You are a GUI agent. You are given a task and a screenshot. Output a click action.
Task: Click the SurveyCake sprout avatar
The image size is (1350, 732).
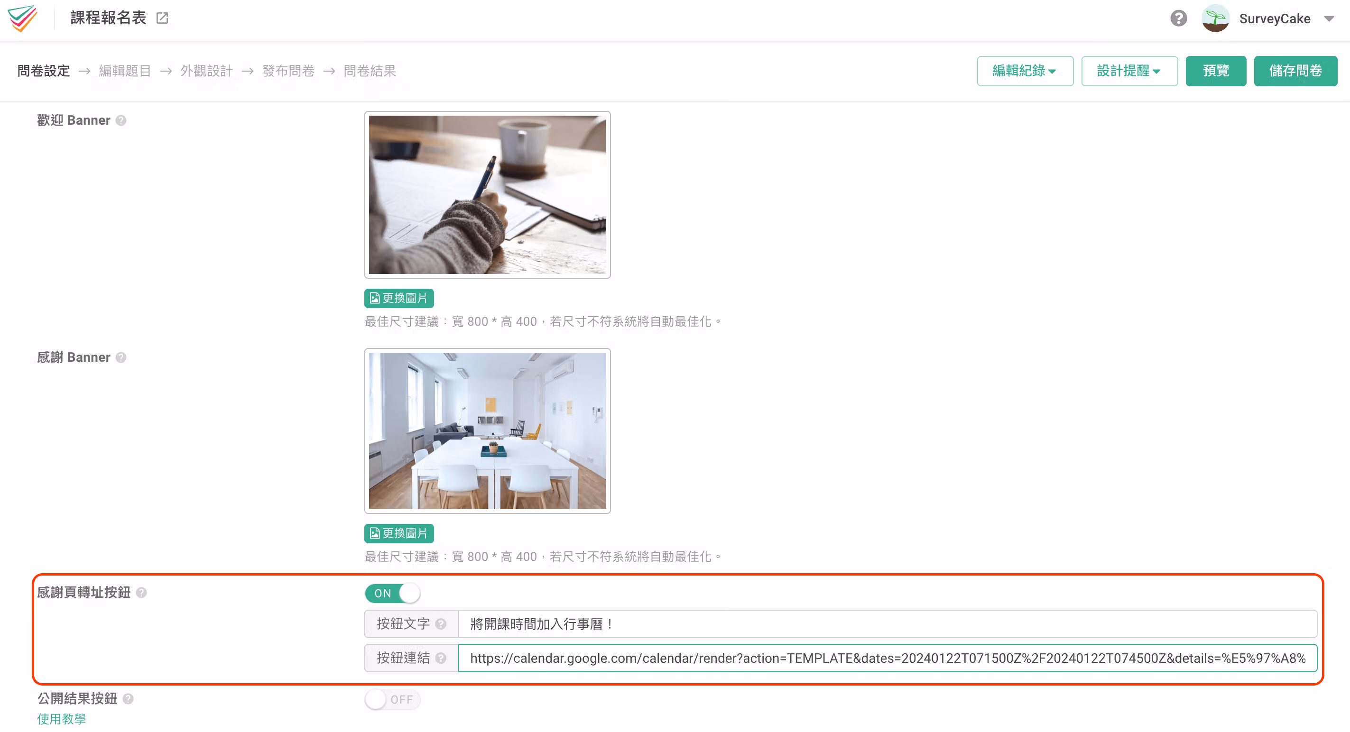[1215, 18]
